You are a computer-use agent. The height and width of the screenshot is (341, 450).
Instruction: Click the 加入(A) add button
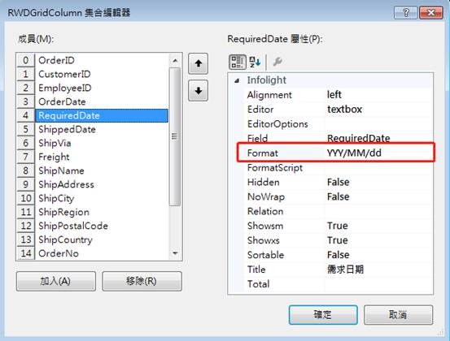point(56,281)
